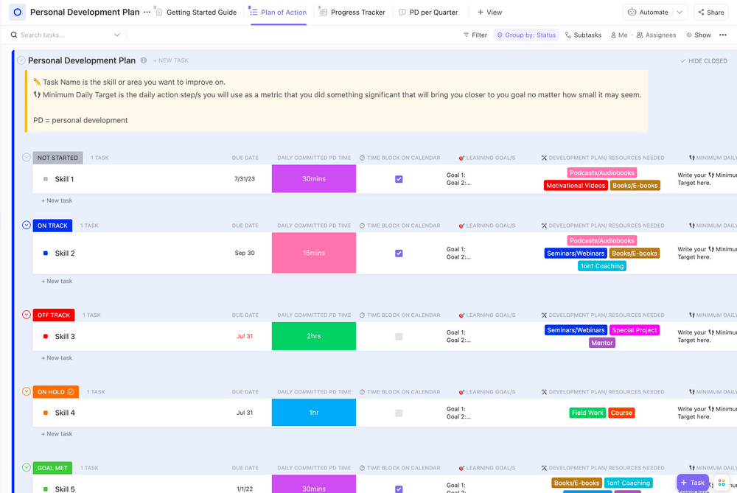
Task: Click the Mentor tag on Skill 3
Action: 602,343
